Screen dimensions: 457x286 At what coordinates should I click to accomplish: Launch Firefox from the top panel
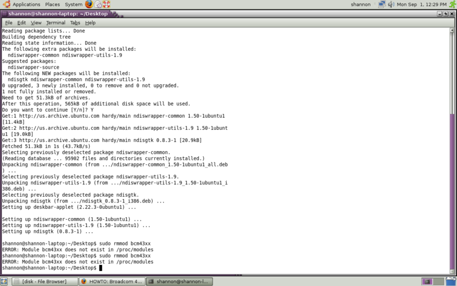pos(89,4)
